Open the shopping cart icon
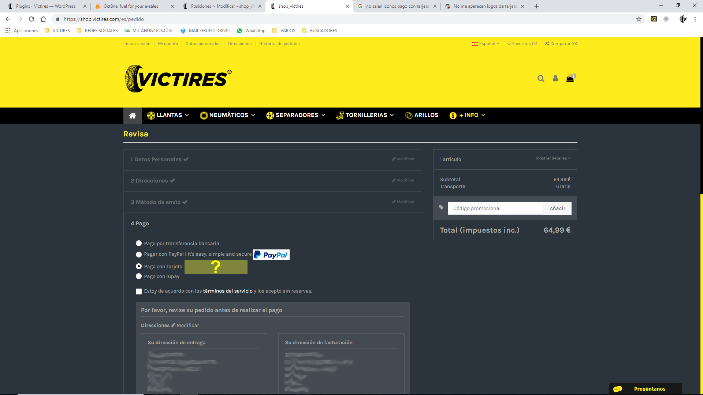The height and width of the screenshot is (395, 703). point(570,79)
